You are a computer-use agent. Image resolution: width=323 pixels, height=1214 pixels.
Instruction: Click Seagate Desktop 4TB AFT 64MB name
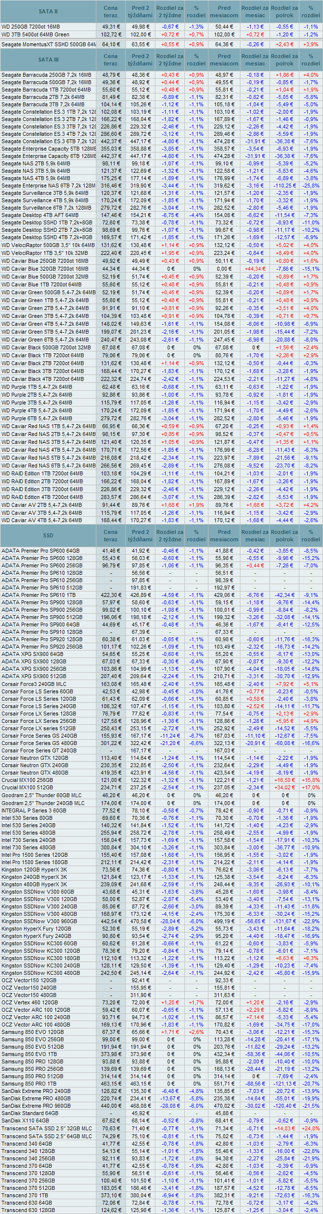tap(40, 215)
